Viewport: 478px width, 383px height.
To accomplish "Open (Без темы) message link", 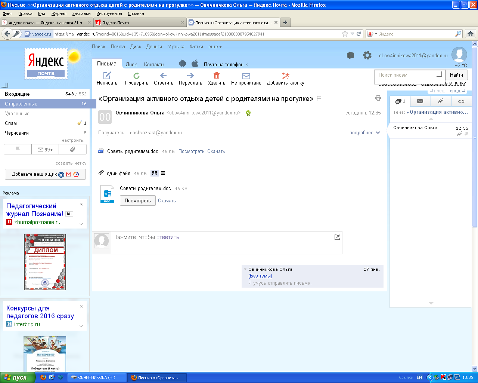I will point(260,276).
